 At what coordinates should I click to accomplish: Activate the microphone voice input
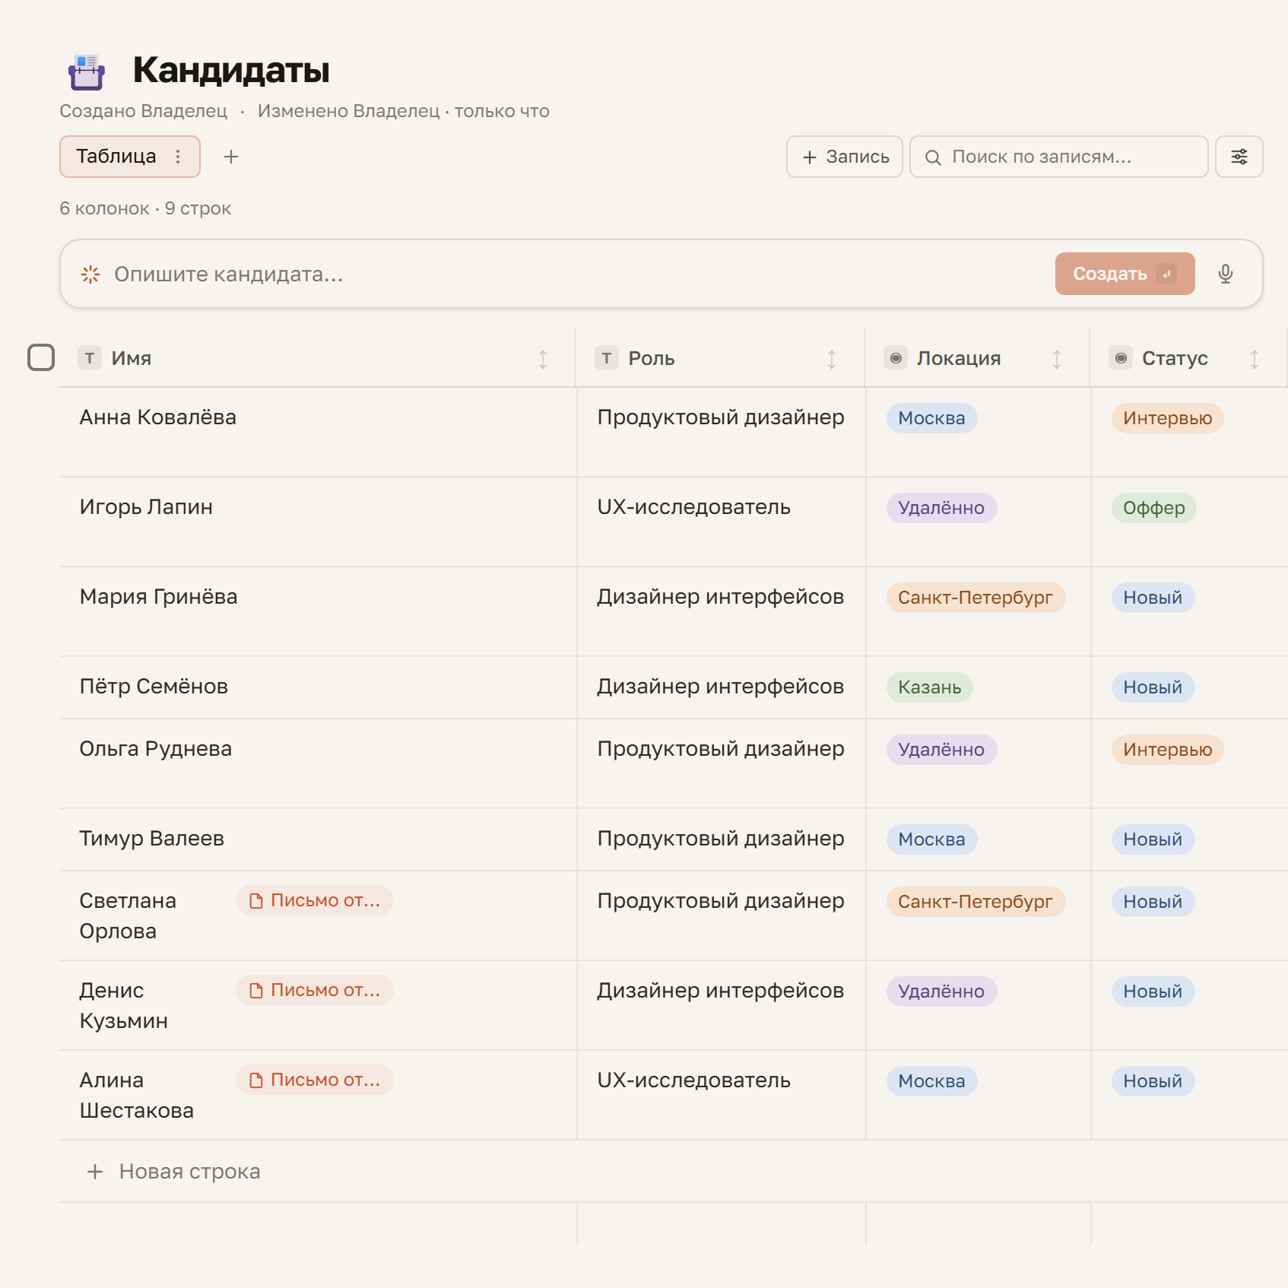click(1226, 274)
